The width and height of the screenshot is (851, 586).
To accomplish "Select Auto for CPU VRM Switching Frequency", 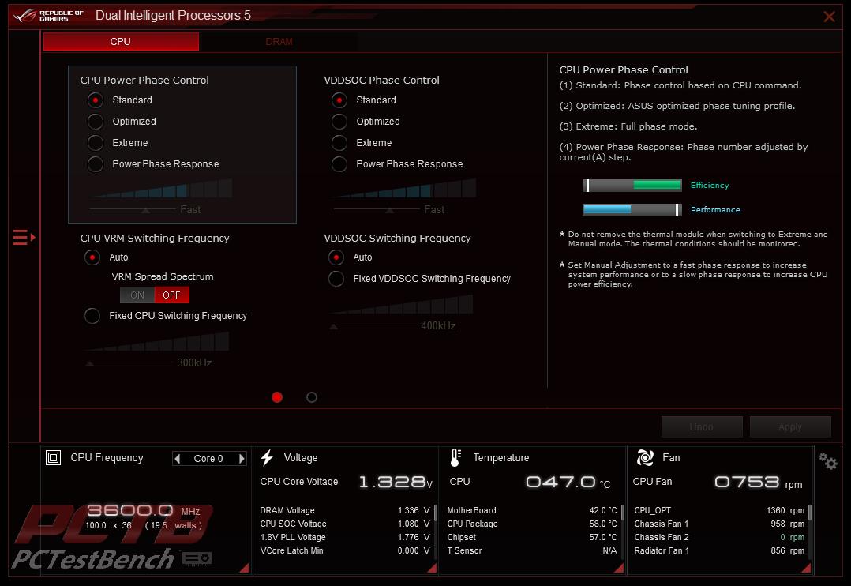I will point(92,257).
